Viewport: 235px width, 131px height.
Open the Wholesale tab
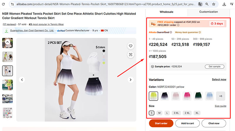(166, 12)
